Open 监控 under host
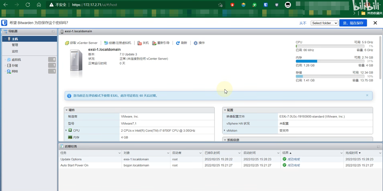The width and height of the screenshot is (383, 191). [x=15, y=51]
